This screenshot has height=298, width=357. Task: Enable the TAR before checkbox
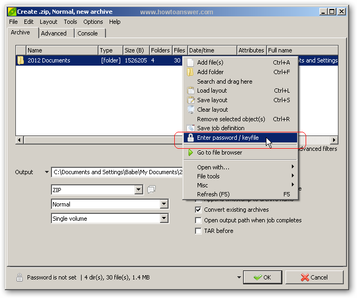pos(198,231)
